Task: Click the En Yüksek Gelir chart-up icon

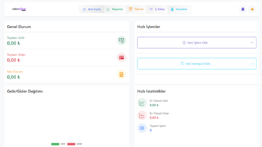Action: pyautogui.click(x=142, y=103)
